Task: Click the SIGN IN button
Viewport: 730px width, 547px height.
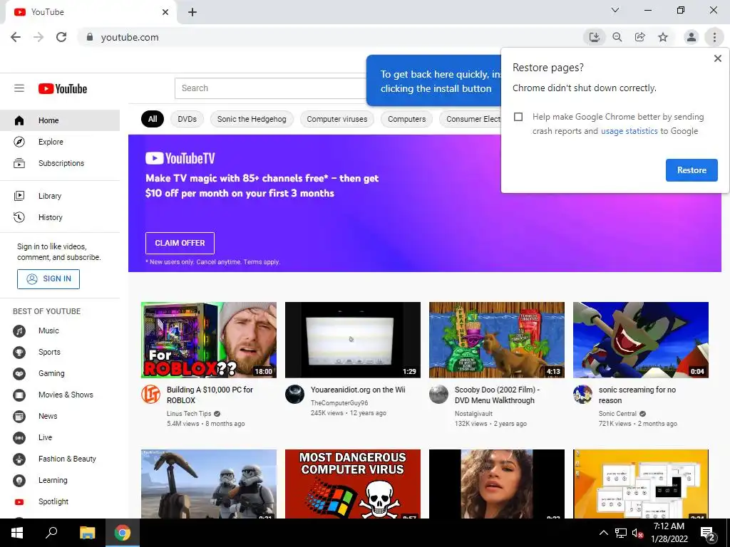Action: (x=48, y=279)
